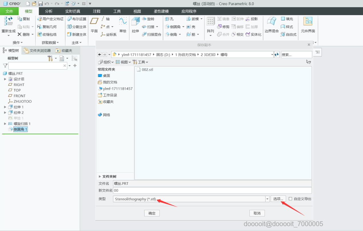Switch to the 分析 ribbon tab
363x231 pixels.
pos(49,11)
